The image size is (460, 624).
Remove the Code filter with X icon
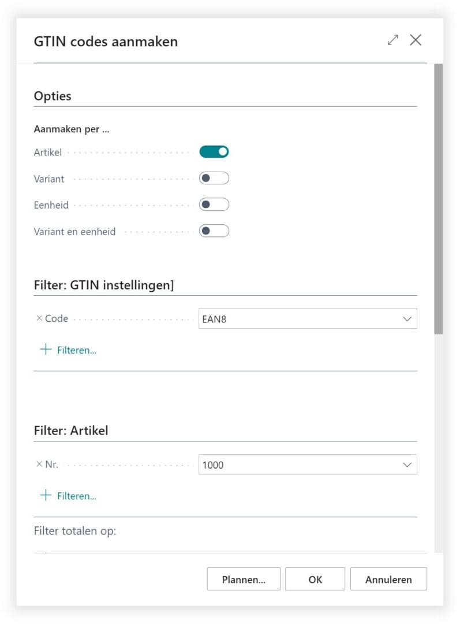click(39, 318)
